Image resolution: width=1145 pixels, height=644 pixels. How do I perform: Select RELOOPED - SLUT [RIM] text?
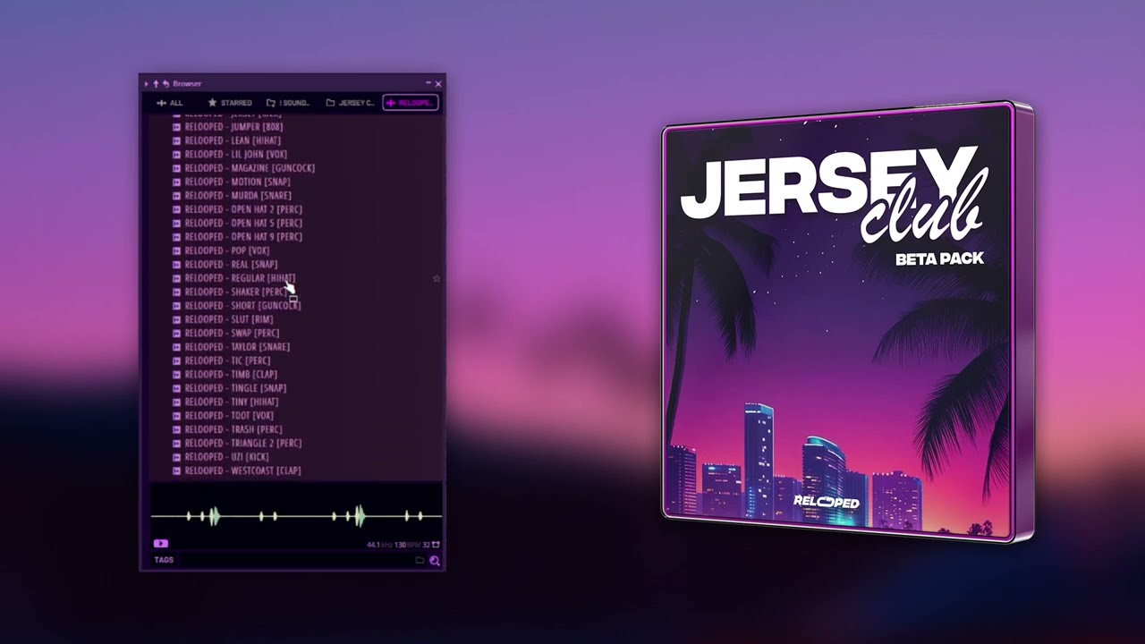[x=229, y=319]
